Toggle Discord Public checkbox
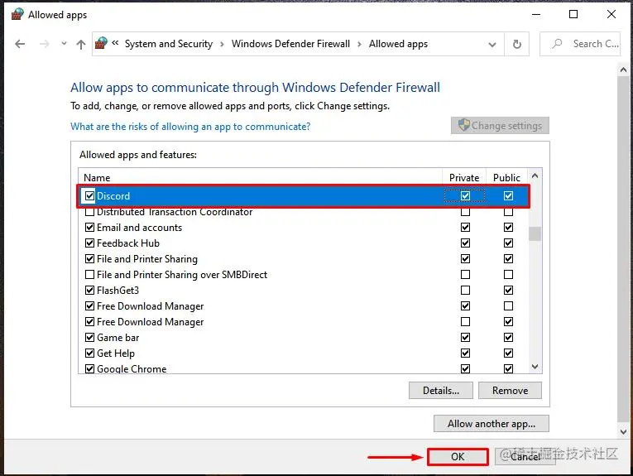Screen dimensions: 633x476 click(x=508, y=196)
